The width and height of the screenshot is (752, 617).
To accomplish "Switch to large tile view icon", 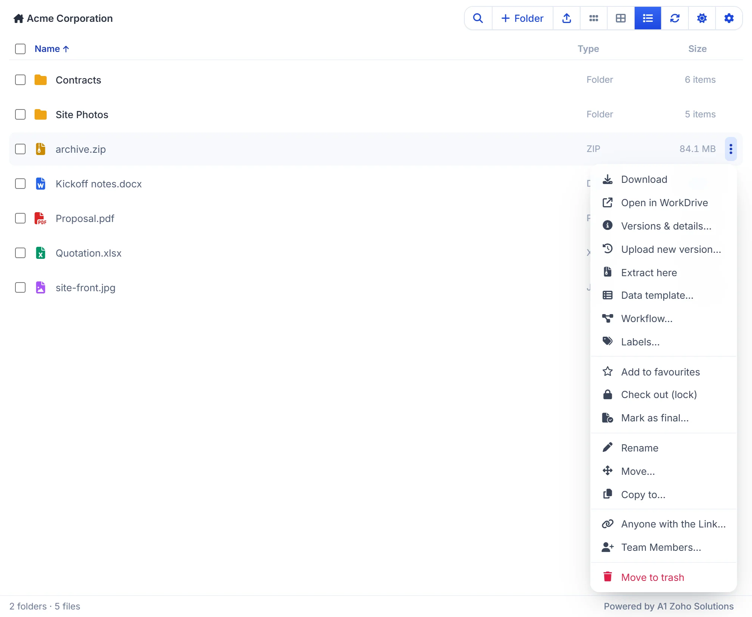I will pos(621,18).
